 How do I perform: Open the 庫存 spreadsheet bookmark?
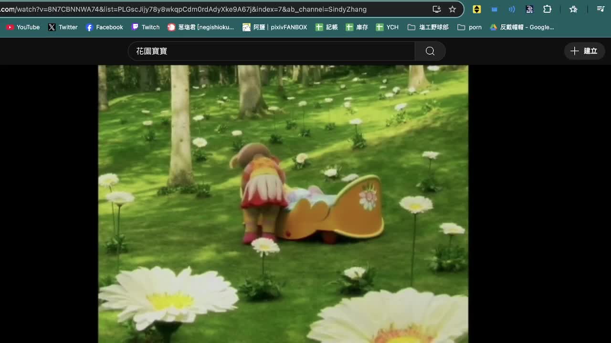357,27
